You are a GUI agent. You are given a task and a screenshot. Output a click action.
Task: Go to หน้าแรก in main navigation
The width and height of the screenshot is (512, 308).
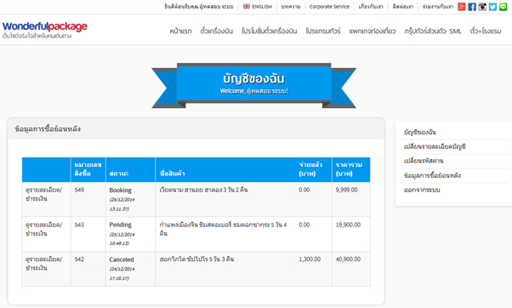pos(180,31)
